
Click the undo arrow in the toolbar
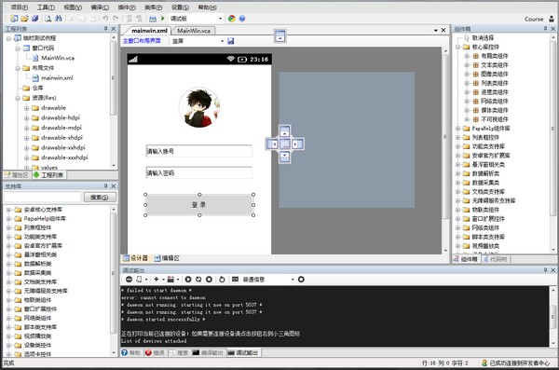pyautogui.click(x=105, y=19)
